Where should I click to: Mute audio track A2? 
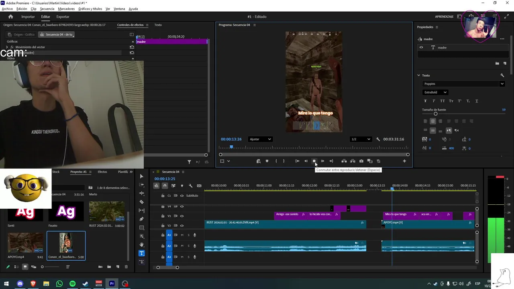coord(182,246)
